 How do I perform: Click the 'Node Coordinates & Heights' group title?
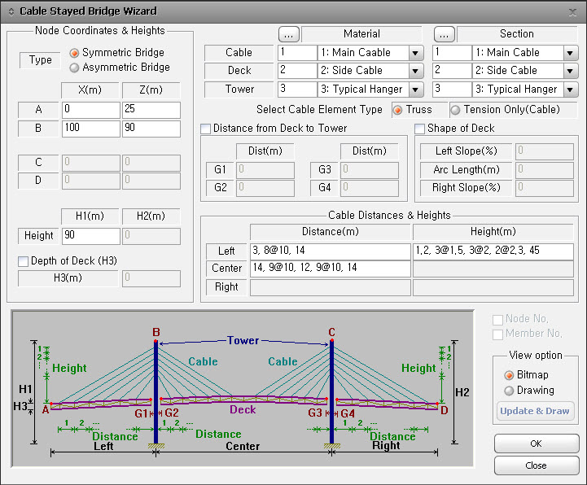pyautogui.click(x=100, y=31)
